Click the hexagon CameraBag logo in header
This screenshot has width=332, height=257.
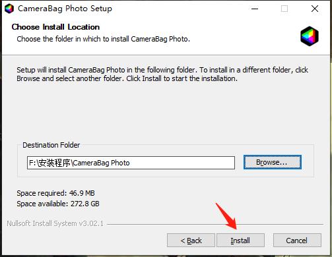[x=310, y=36]
